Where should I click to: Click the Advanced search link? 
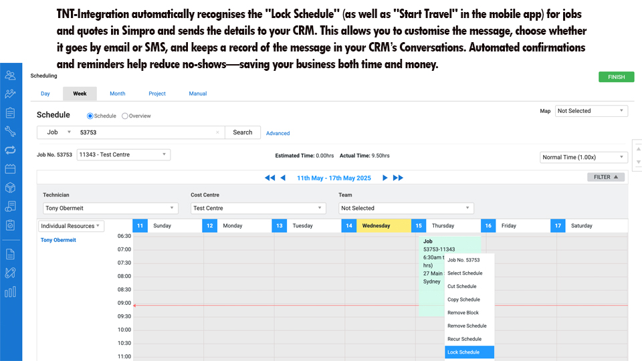[x=278, y=133]
